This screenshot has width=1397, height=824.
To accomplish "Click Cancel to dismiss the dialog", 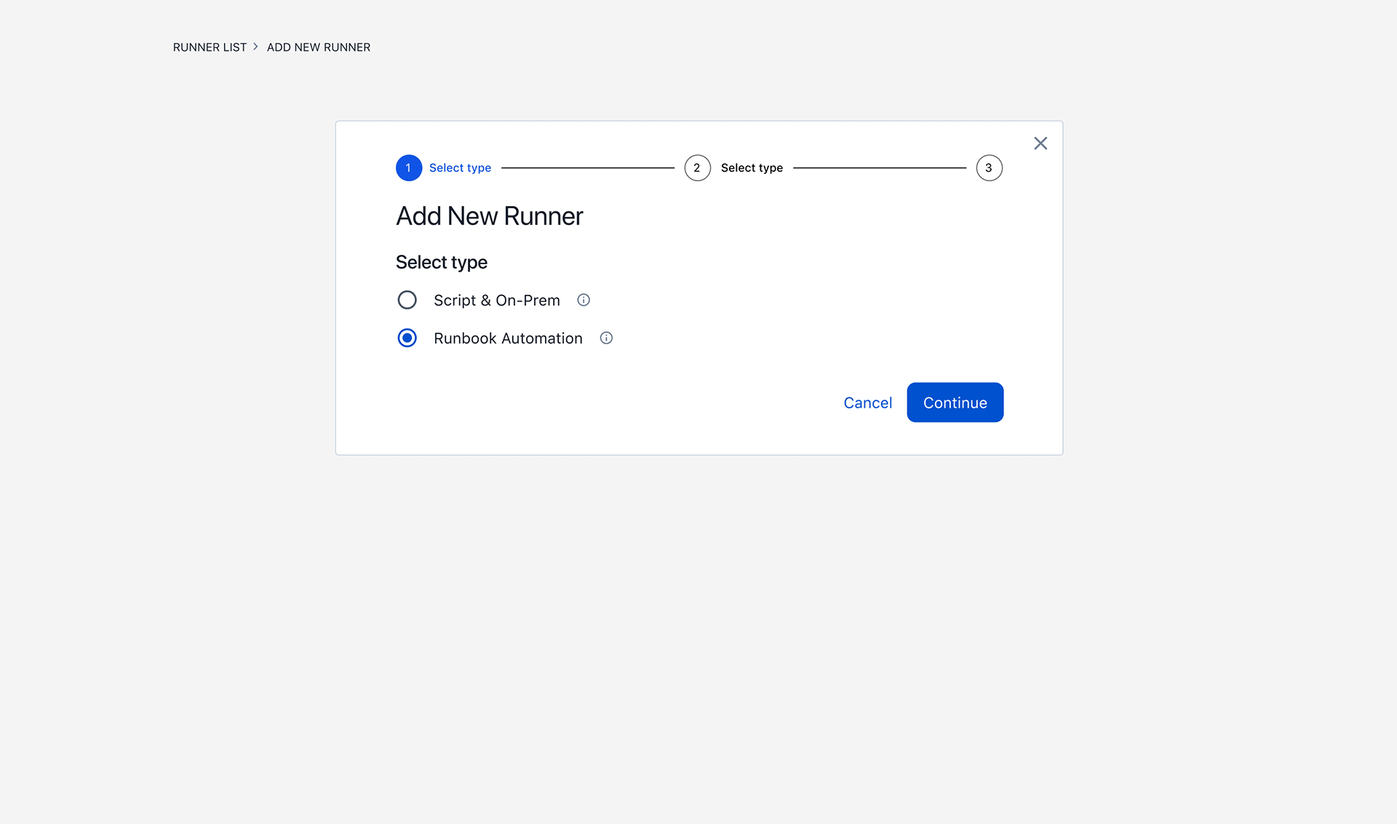I will pos(867,403).
